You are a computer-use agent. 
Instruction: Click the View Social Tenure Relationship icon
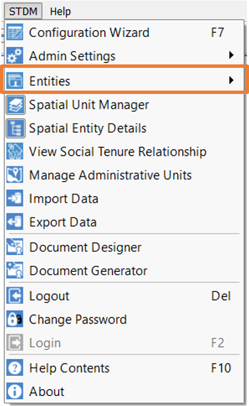pyautogui.click(x=15, y=152)
